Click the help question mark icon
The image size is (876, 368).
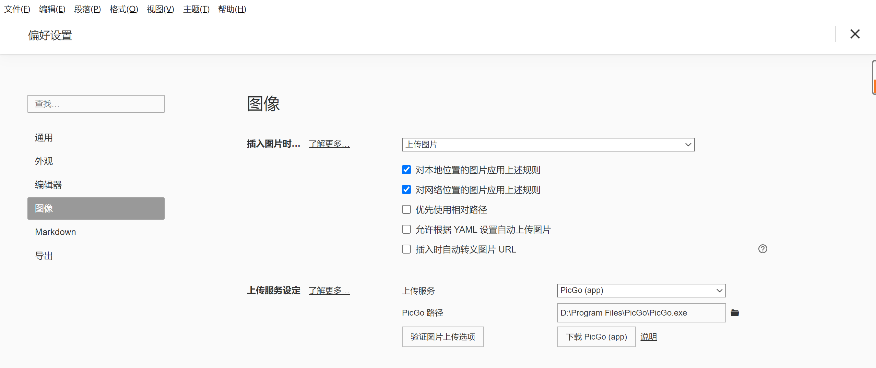click(762, 249)
